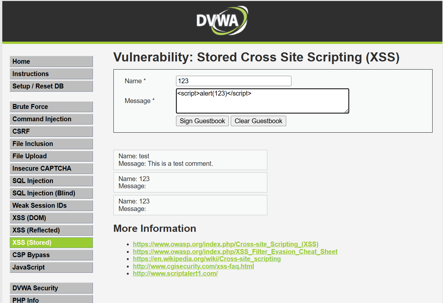
Task: Open Setup / Reset DB
Action: click(51, 86)
